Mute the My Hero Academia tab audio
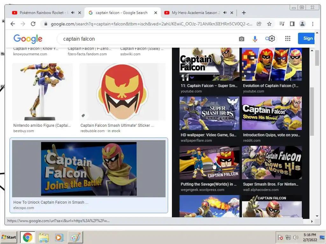 pos(225,13)
